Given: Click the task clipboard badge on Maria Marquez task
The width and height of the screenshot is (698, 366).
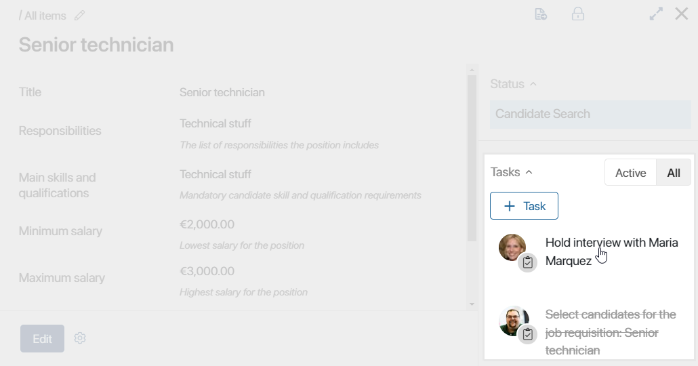Looking at the screenshot, I should coord(527,263).
